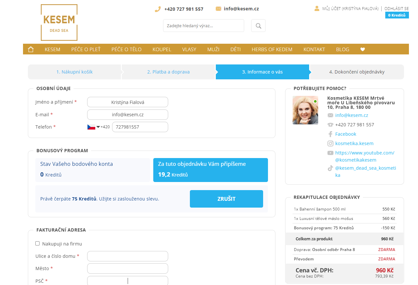This screenshot has width=418, height=285.
Task: Go back to step 2. Platba a doprava
Action: point(168,72)
